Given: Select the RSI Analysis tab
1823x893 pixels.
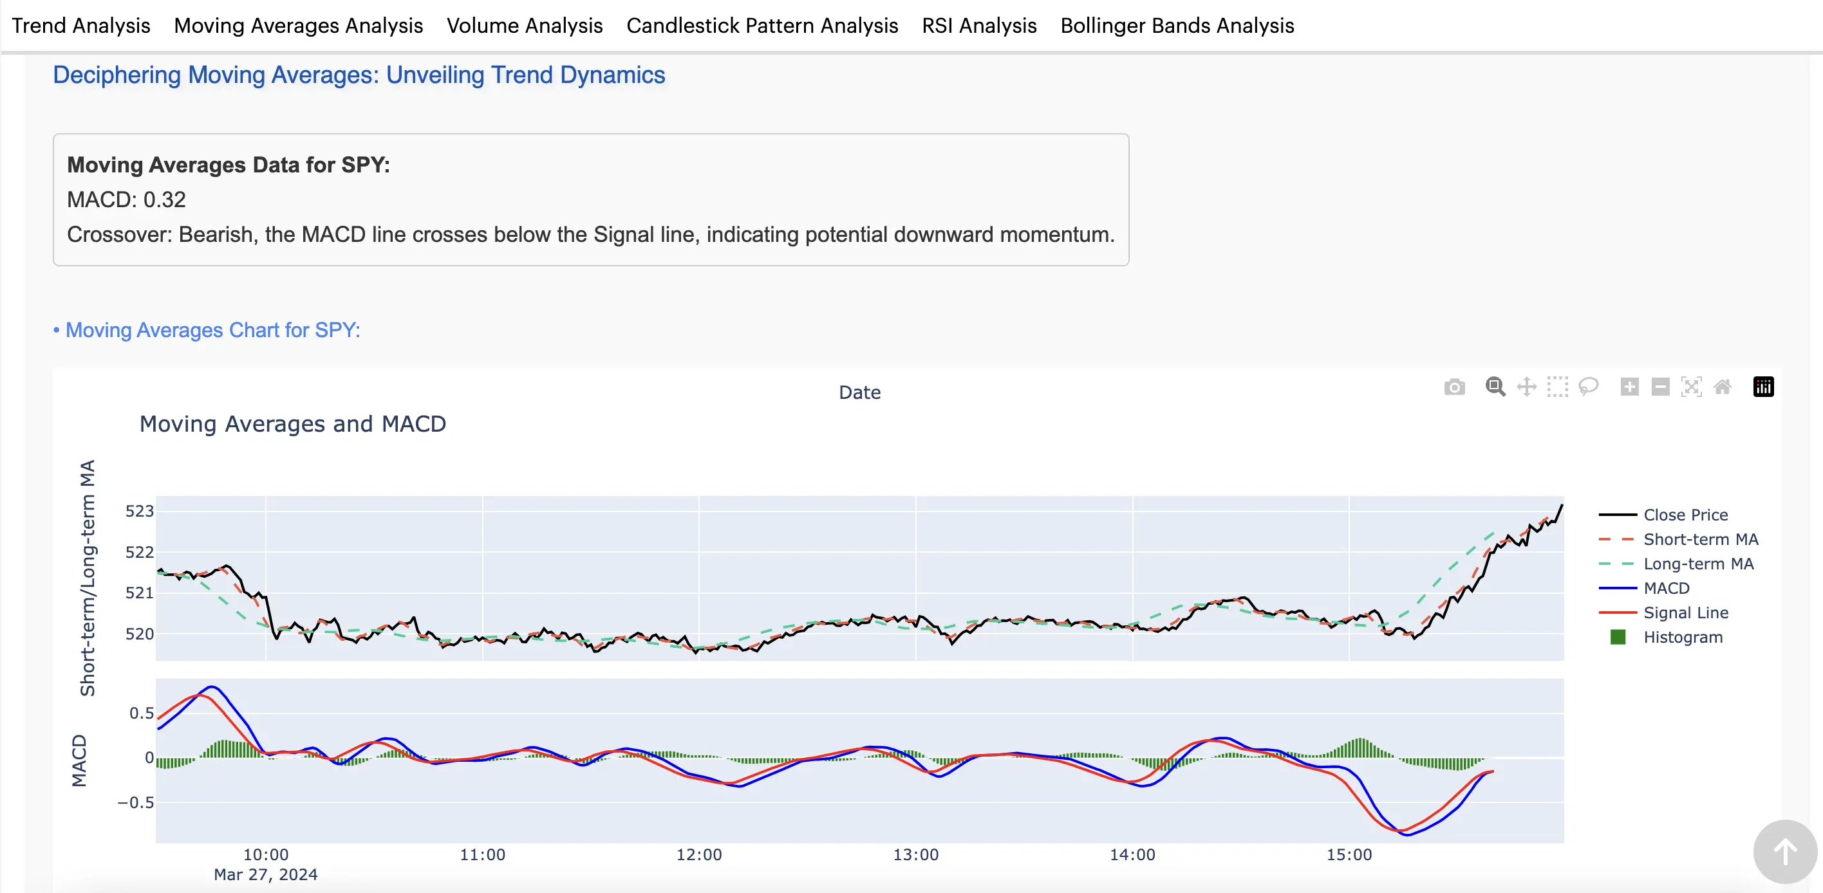Looking at the screenshot, I should (x=978, y=26).
